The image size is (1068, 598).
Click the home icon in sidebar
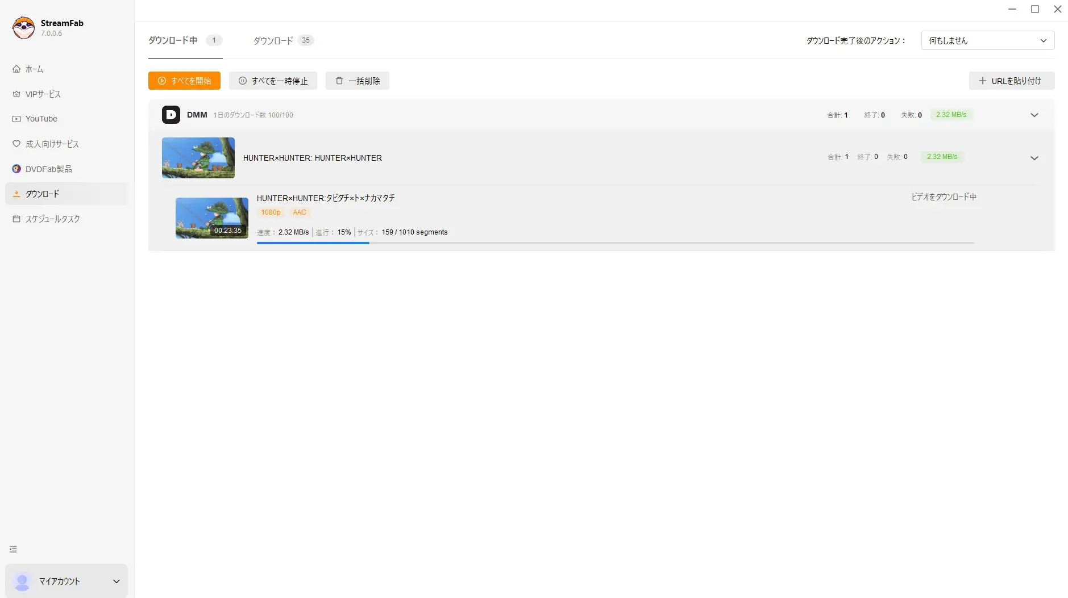tap(16, 69)
